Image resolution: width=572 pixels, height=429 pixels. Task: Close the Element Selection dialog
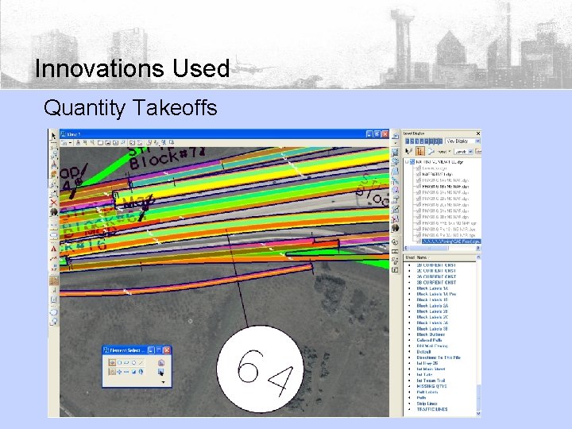click(167, 350)
